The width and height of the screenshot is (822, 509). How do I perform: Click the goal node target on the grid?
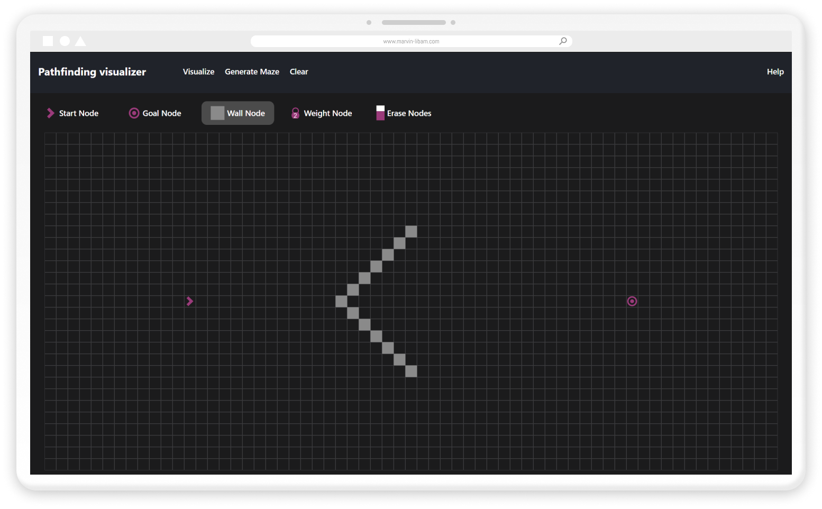[x=632, y=301]
